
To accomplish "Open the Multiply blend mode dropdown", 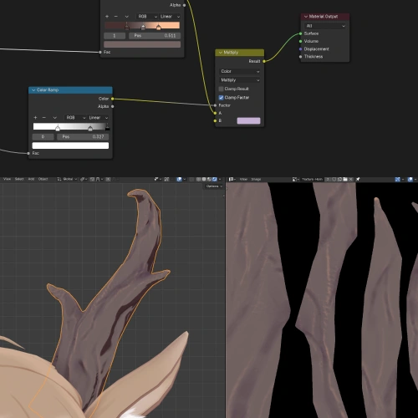I will click(240, 80).
